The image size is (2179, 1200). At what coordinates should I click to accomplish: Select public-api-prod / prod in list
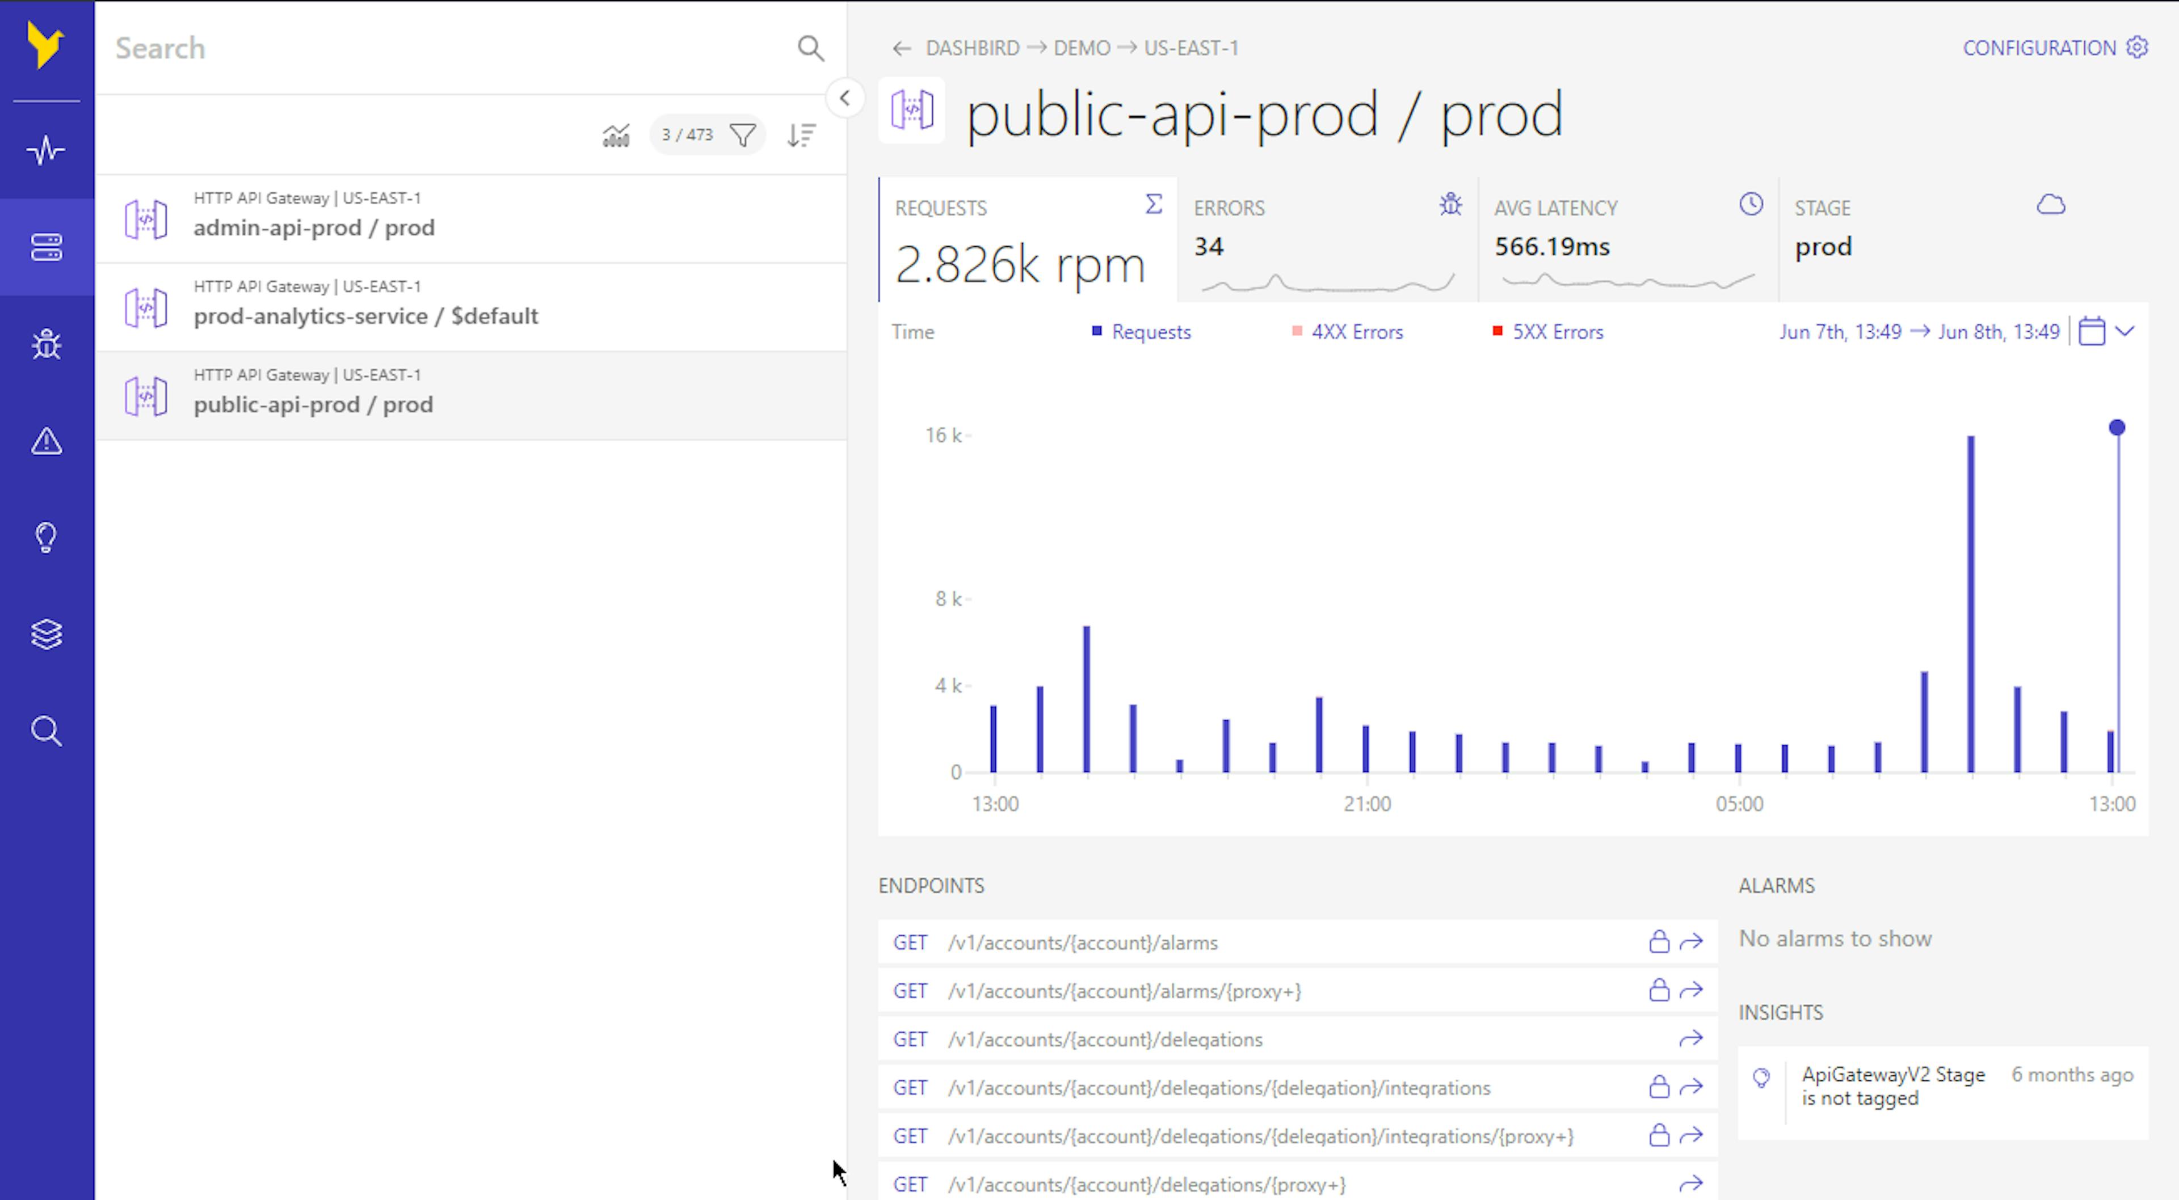coord(471,396)
